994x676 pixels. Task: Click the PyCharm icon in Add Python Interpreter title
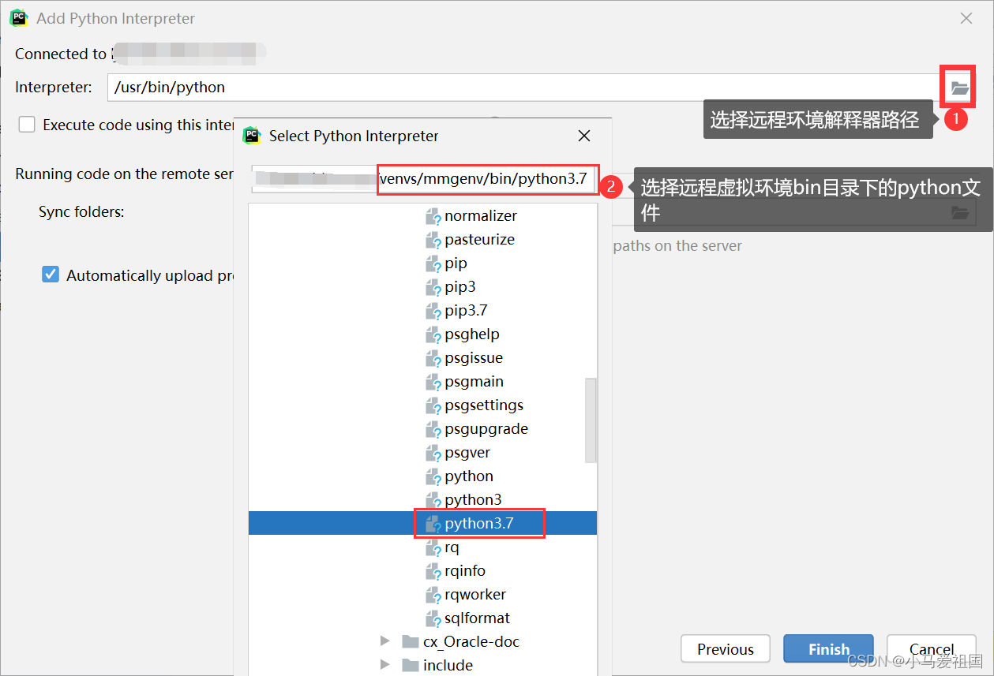[x=19, y=17]
